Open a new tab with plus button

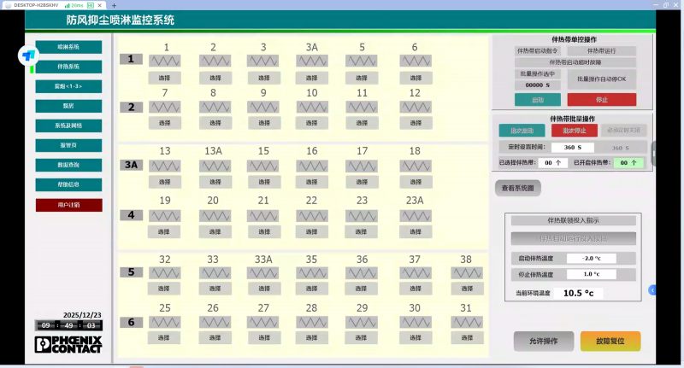tap(114, 5)
